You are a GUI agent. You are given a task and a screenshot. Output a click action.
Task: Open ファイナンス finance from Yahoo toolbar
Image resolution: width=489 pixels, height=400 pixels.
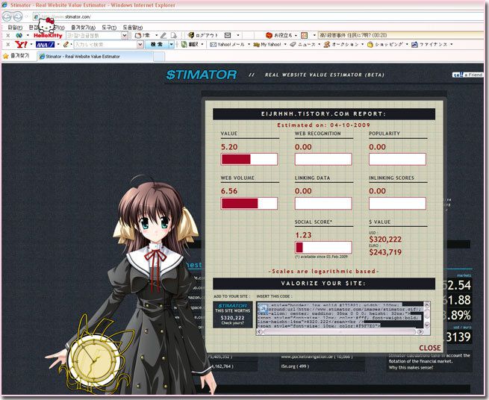click(429, 45)
